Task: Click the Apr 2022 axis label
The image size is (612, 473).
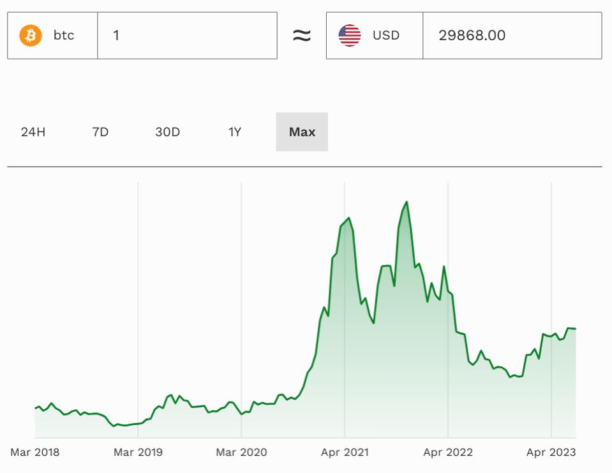Action: [448, 453]
